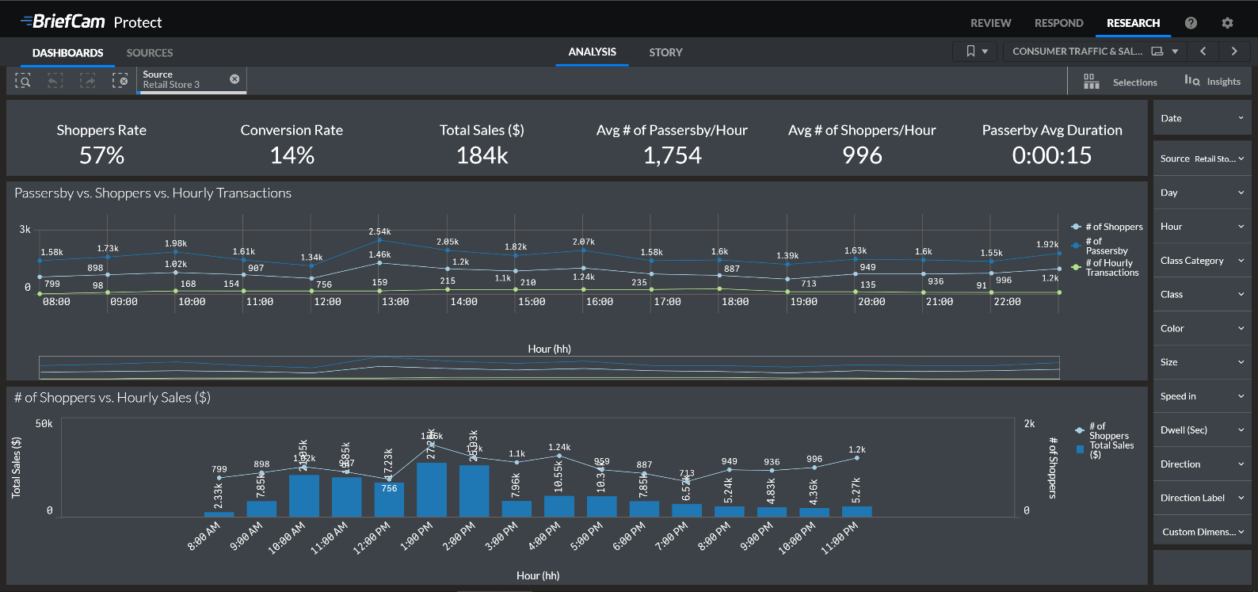Click the Shoppers Rate 57% KPI

tap(101, 144)
